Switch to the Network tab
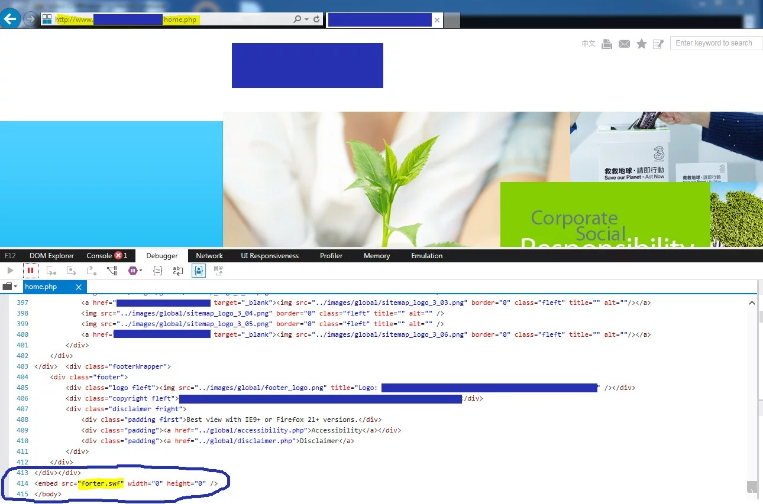763x504 pixels. pos(209,256)
